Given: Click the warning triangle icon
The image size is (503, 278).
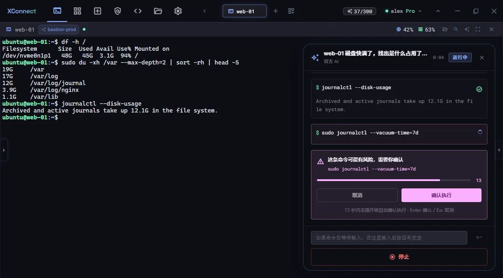Looking at the screenshot, I should (321, 161).
